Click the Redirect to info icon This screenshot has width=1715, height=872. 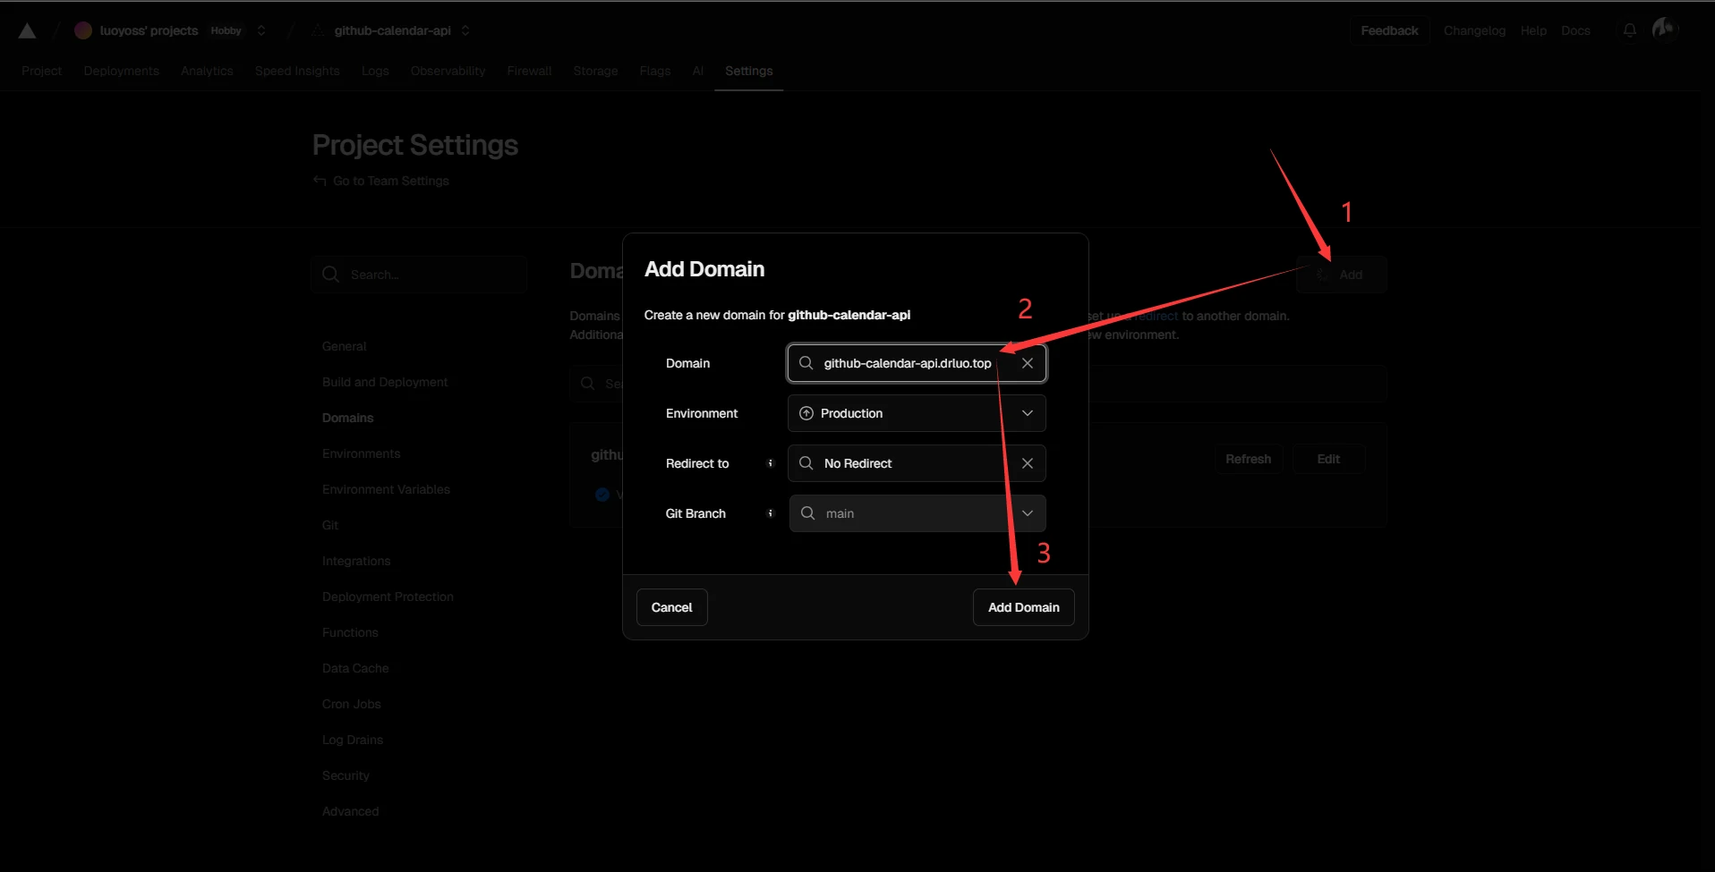[x=770, y=463]
